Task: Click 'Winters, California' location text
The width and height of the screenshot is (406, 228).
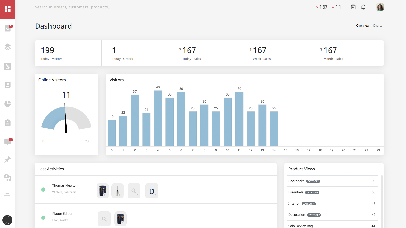Action: (x=64, y=192)
